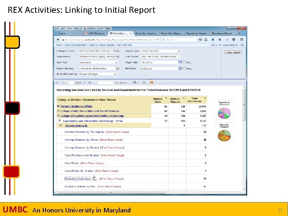
Task: Click the Begin Date input field
Action: tap(159, 62)
